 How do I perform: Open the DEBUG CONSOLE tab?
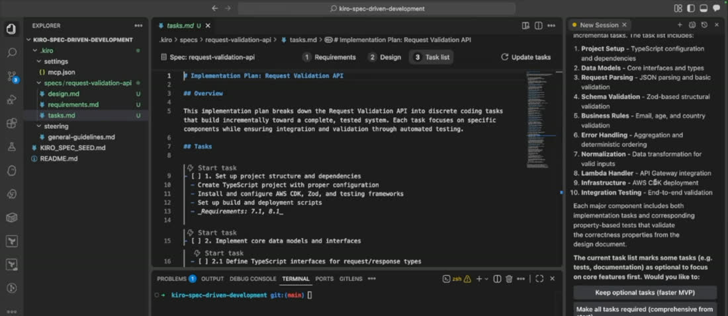[253, 279]
